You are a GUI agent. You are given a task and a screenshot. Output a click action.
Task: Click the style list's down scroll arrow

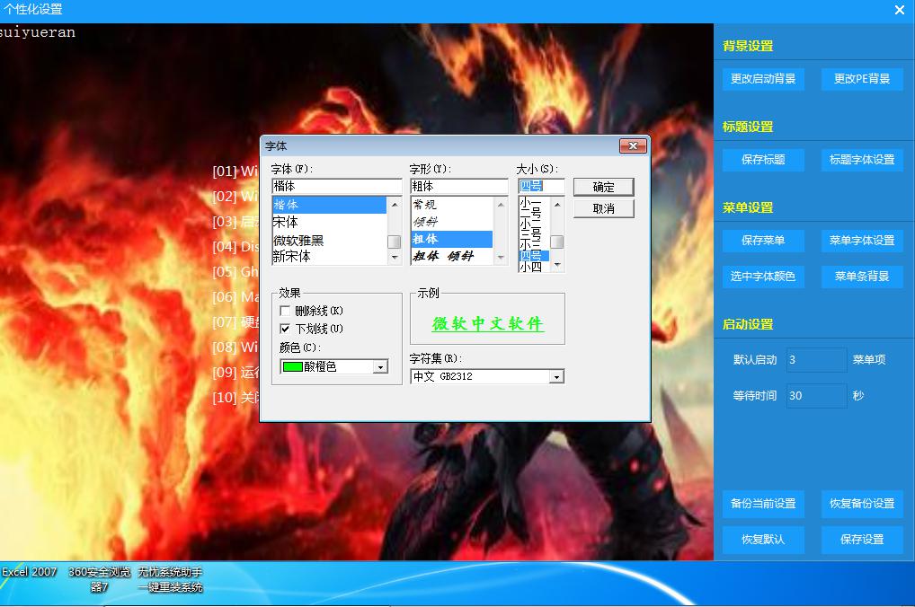pos(500,257)
